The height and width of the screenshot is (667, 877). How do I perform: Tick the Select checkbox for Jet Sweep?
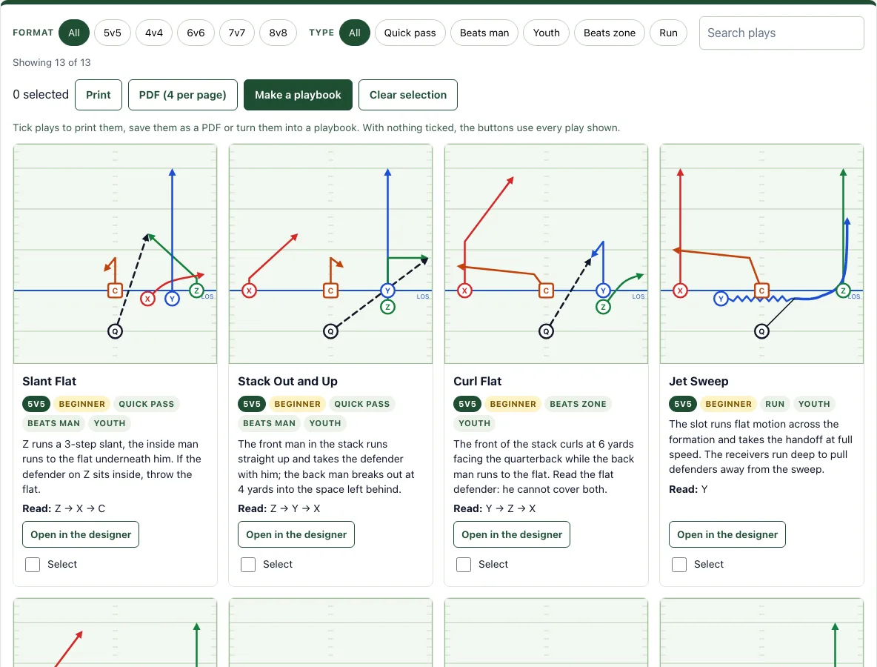pyautogui.click(x=679, y=565)
